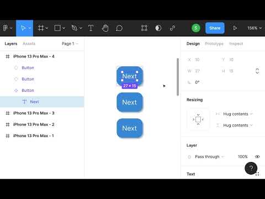Select iPhone 13 Pro Max - 3 frame layer
265x199 pixels.
42,113
